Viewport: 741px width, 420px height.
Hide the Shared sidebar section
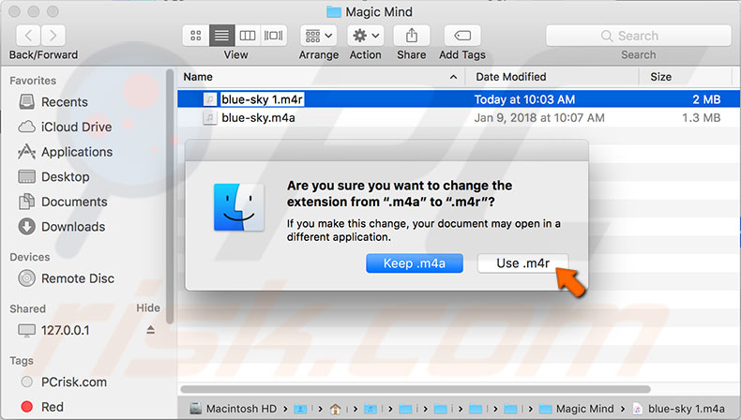click(x=148, y=308)
